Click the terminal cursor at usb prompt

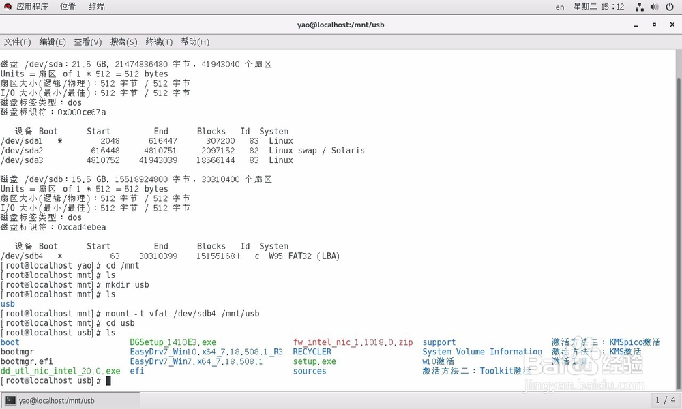pyautogui.click(x=108, y=381)
